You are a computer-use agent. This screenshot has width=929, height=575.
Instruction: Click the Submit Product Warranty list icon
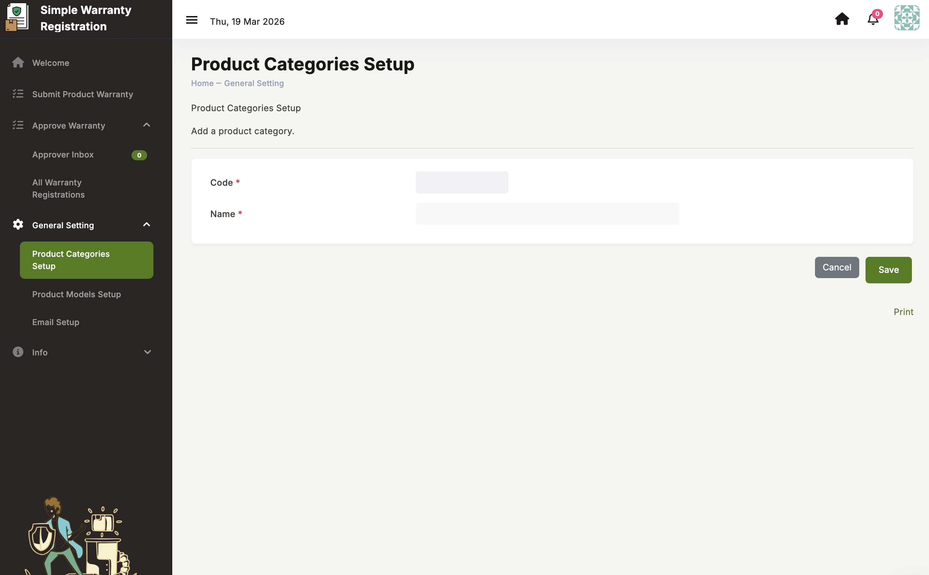[x=18, y=93]
